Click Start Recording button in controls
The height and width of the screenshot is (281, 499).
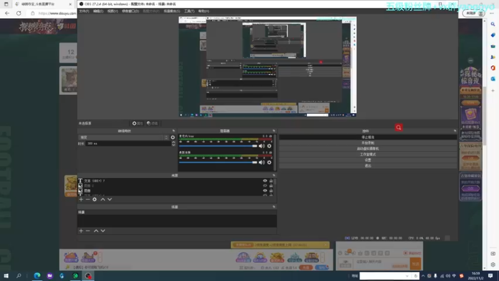point(368,143)
